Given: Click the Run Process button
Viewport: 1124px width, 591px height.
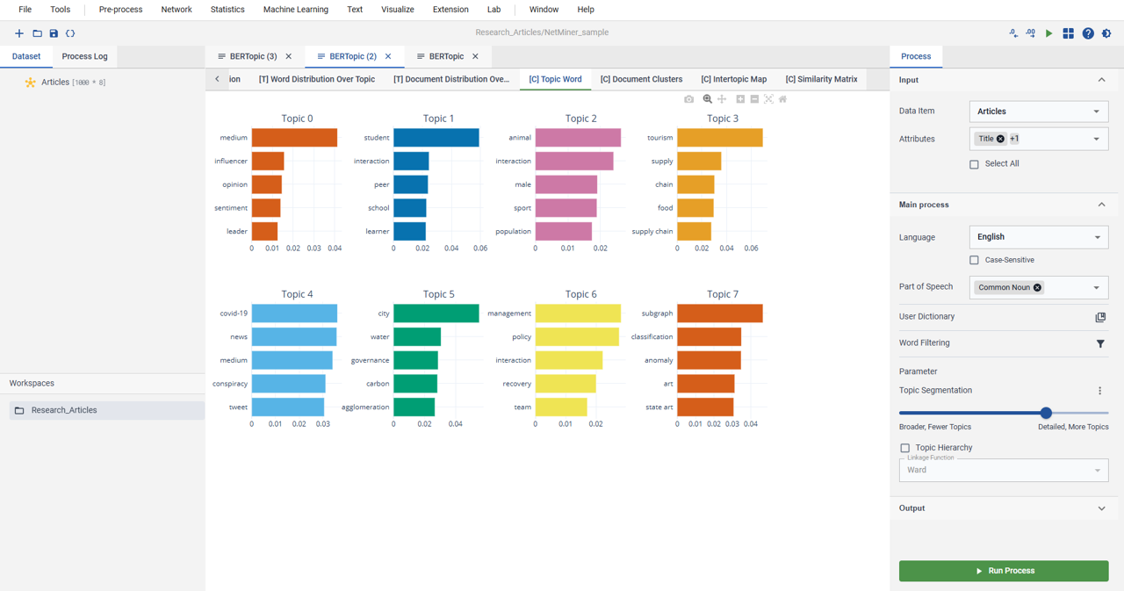Looking at the screenshot, I should click(1004, 571).
